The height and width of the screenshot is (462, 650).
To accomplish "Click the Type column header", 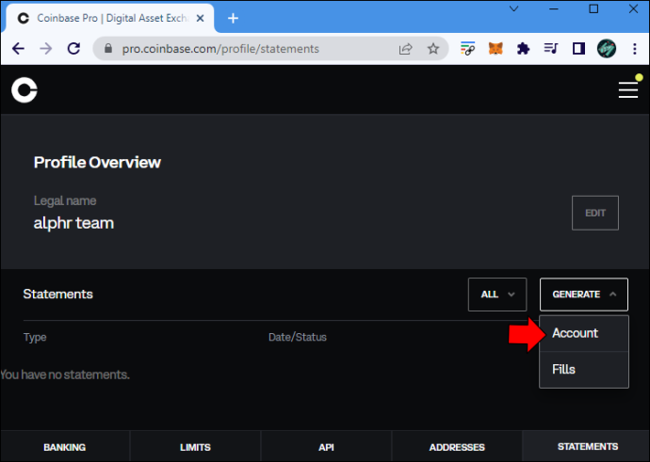I will tap(35, 337).
